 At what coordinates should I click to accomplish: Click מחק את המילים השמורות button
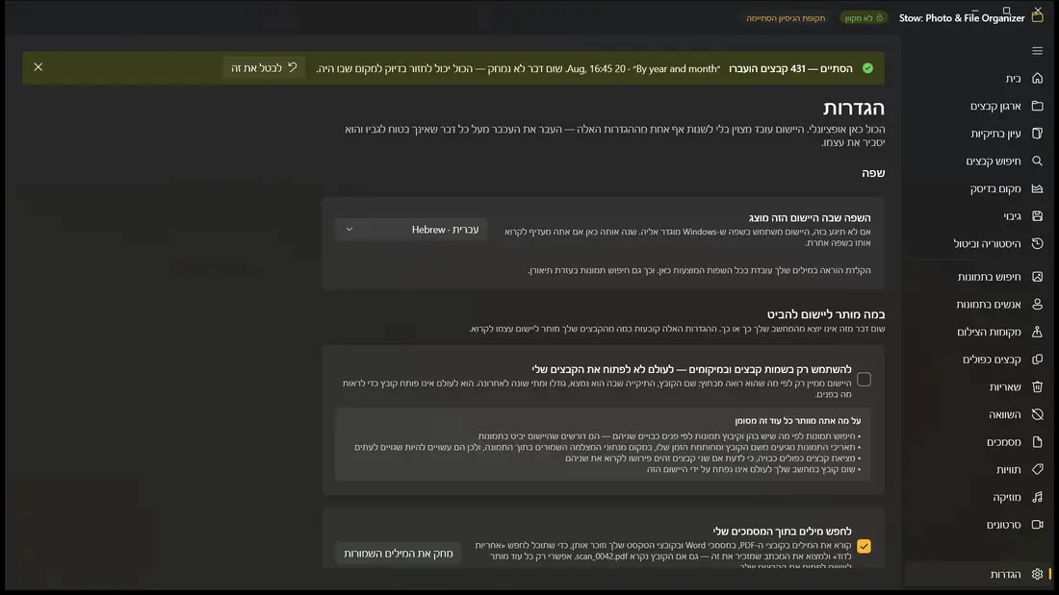point(399,553)
